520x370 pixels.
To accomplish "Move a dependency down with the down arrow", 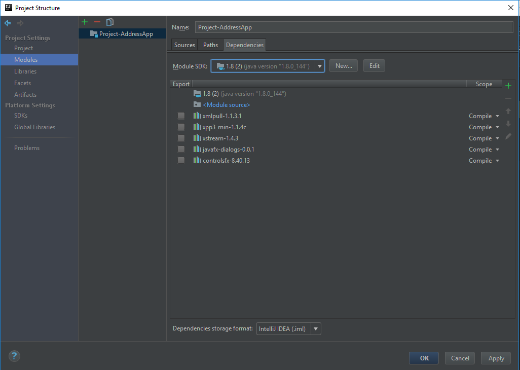I will pos(508,124).
